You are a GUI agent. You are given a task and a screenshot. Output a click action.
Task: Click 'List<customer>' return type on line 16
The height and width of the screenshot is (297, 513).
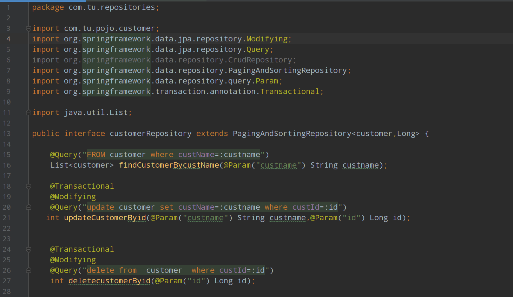[x=82, y=165]
